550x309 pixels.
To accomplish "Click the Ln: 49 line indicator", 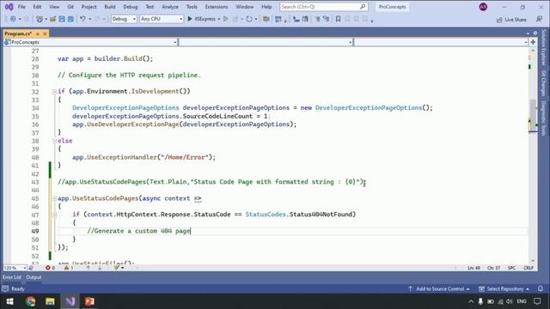I will (x=474, y=268).
